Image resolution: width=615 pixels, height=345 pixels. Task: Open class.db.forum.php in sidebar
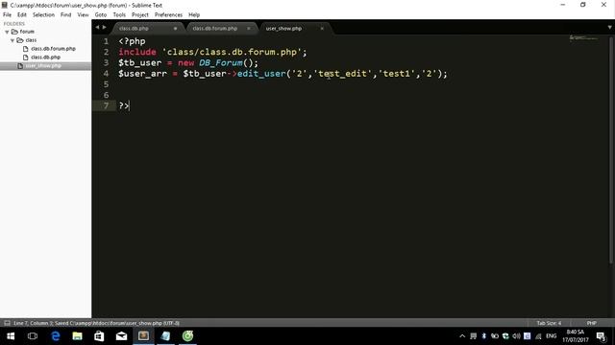(x=53, y=49)
